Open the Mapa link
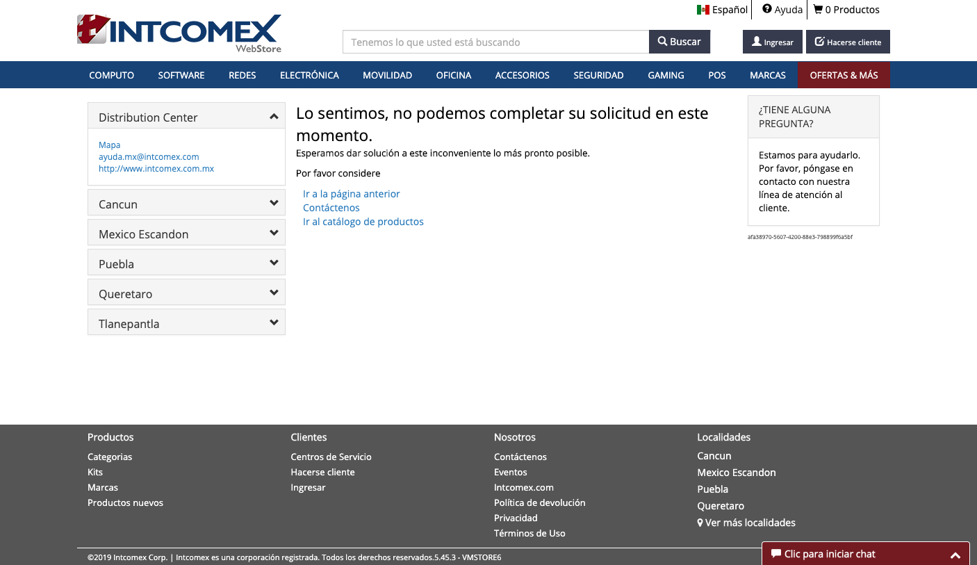 tap(110, 145)
